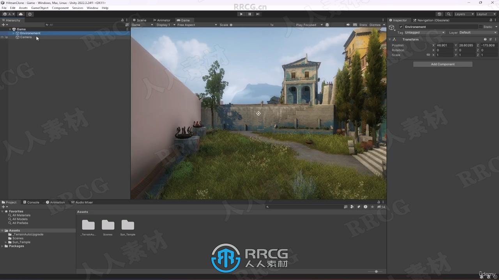Toggle the Scale constrain proportions link
This screenshot has width=499, height=280.
point(428,55)
